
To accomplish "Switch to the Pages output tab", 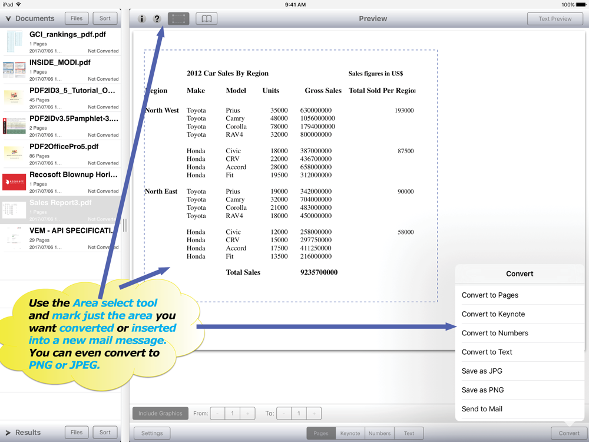I will pos(321,433).
